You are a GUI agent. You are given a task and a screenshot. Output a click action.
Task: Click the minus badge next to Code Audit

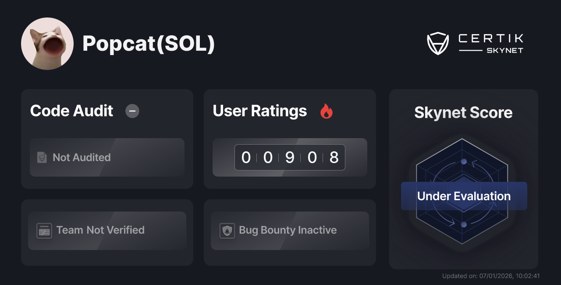coord(132,111)
